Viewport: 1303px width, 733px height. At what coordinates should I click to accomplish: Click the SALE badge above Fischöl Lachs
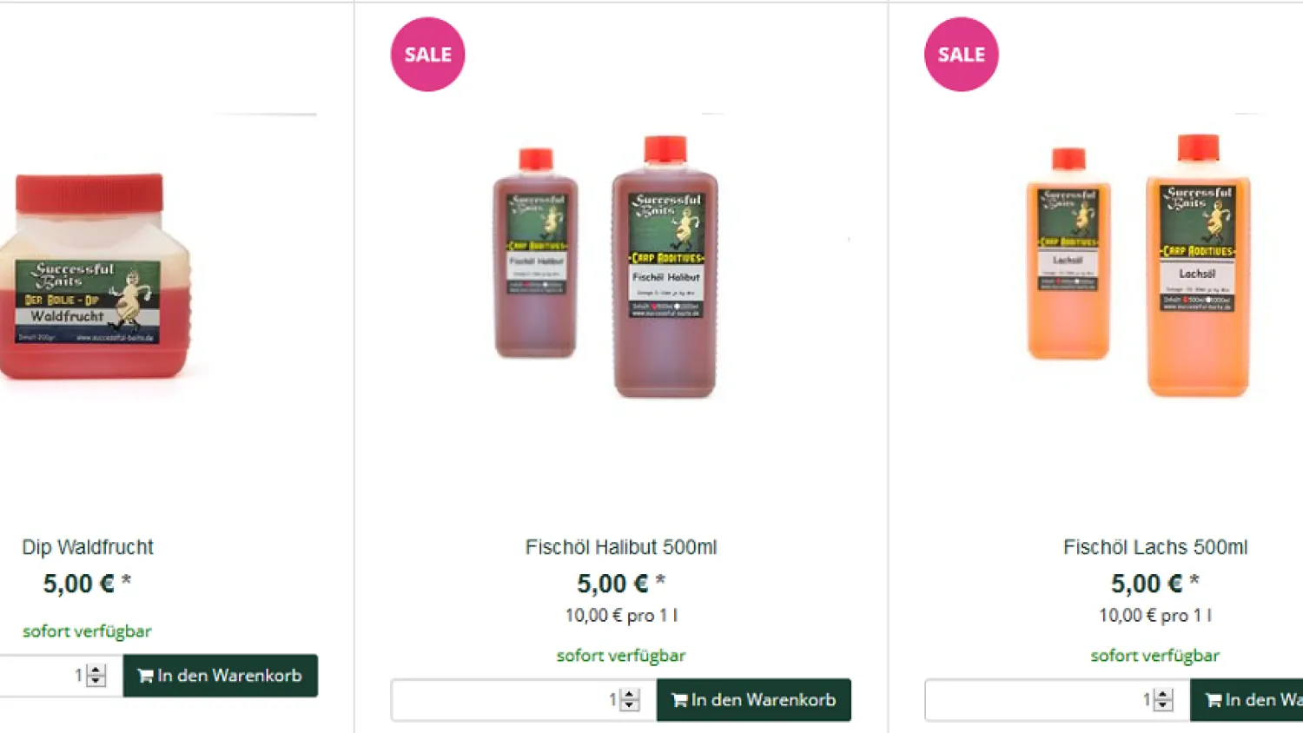tap(961, 53)
